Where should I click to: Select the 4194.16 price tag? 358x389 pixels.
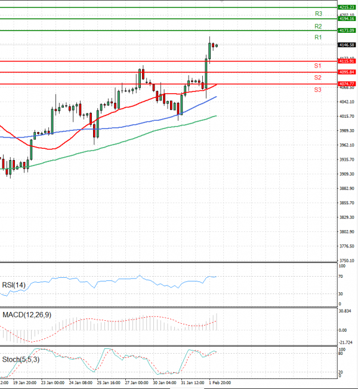(x=347, y=19)
